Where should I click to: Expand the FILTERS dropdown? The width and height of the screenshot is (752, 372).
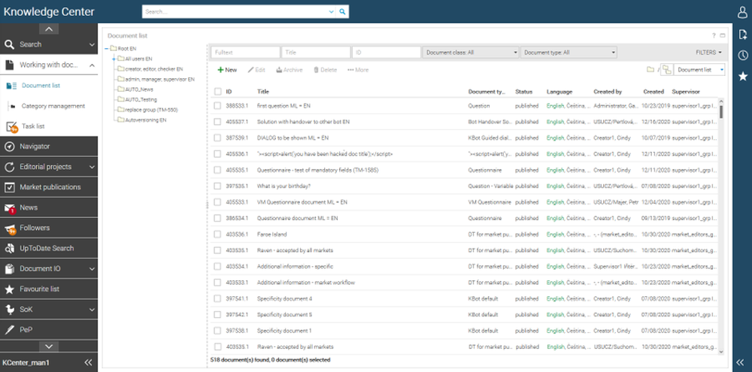coord(708,53)
